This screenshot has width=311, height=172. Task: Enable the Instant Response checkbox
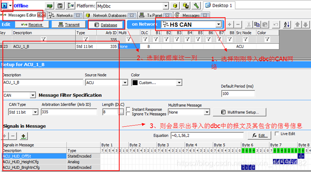(128, 109)
